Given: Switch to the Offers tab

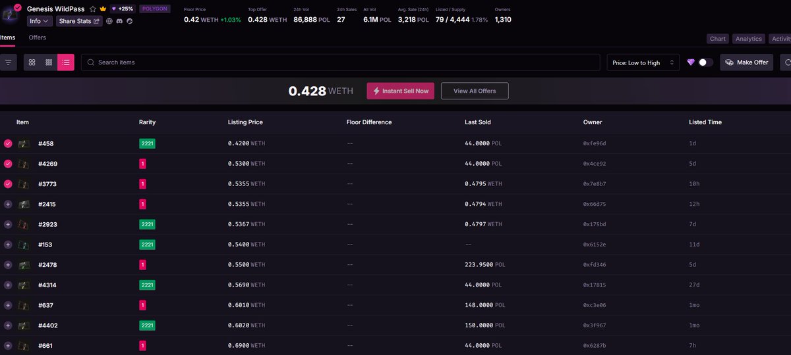Looking at the screenshot, I should (x=38, y=37).
